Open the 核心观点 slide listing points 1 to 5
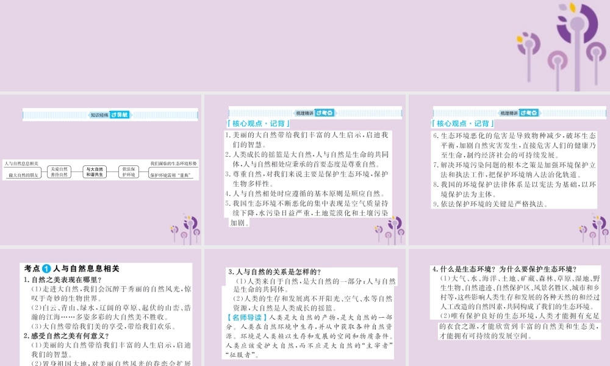Screen dimensions: 610x366 [x=305, y=170]
